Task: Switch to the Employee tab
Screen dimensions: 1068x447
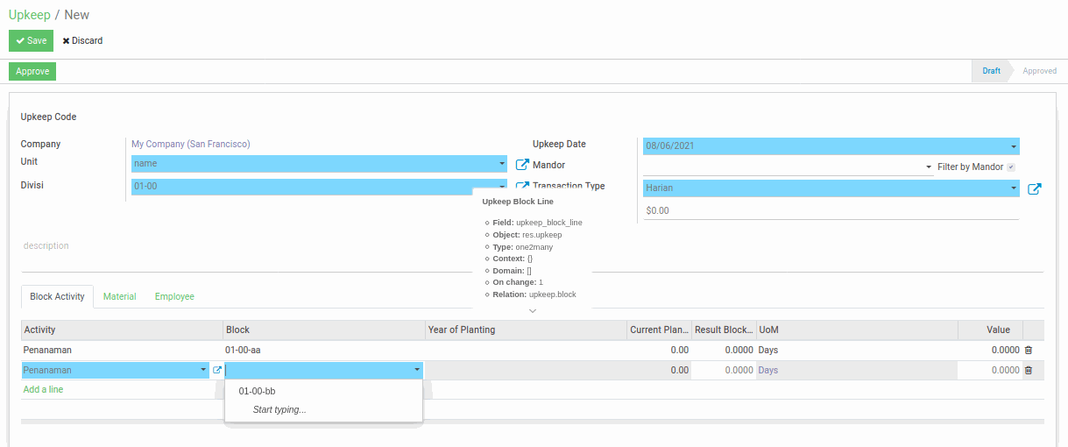Action: pos(174,296)
